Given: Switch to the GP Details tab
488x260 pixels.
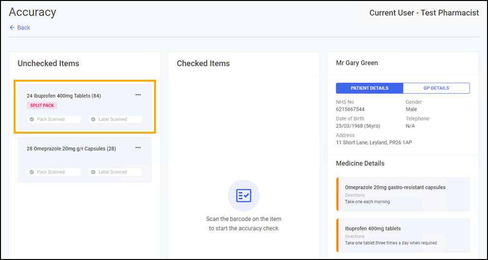Looking at the screenshot, I should [x=436, y=88].
